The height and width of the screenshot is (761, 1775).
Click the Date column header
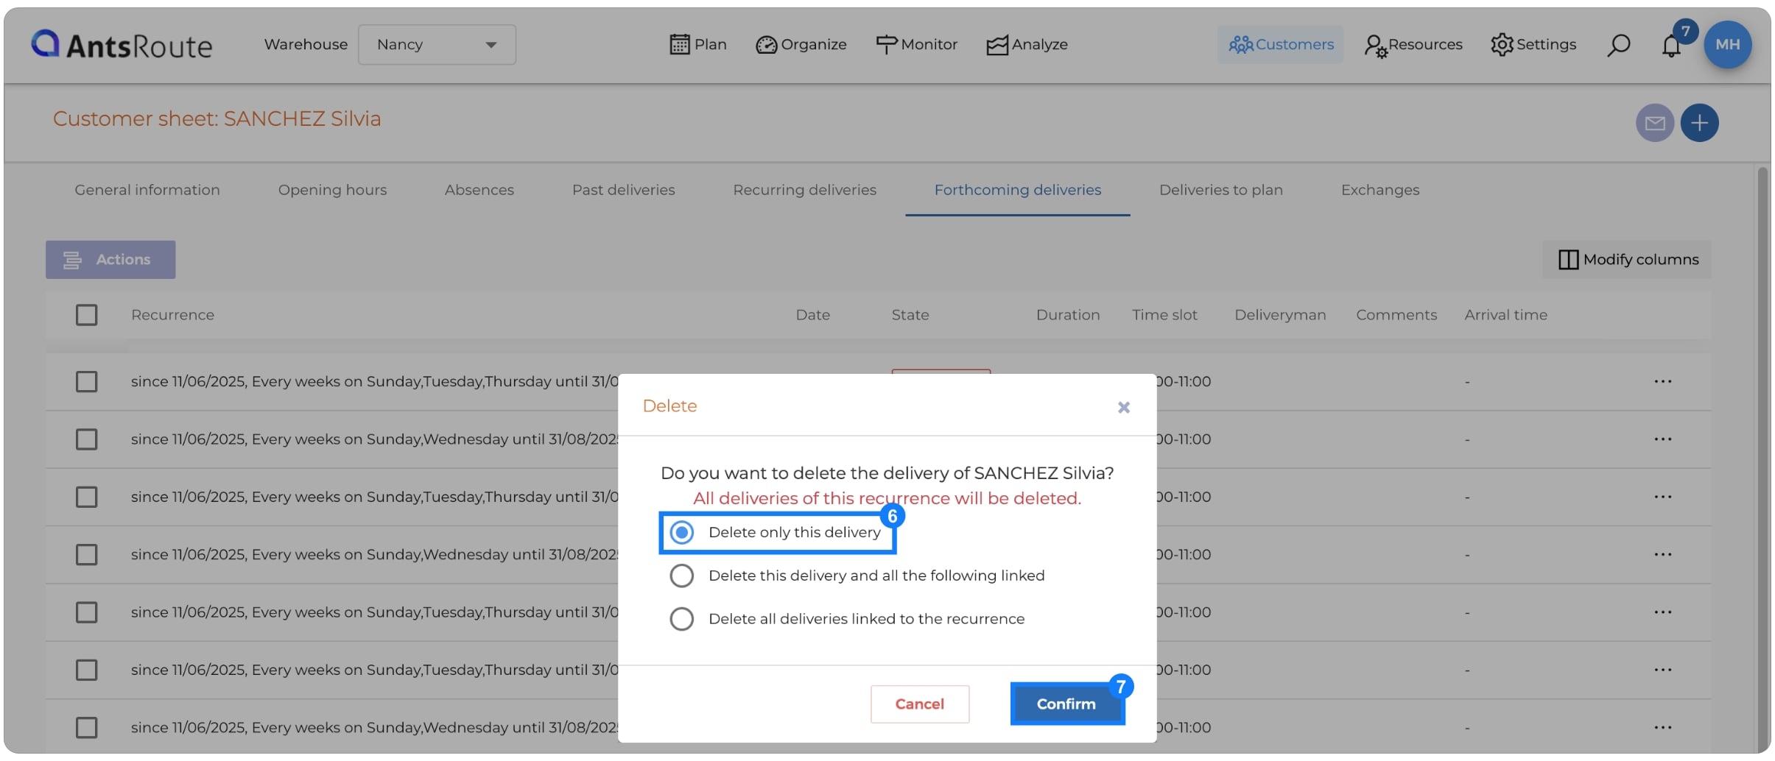812,315
